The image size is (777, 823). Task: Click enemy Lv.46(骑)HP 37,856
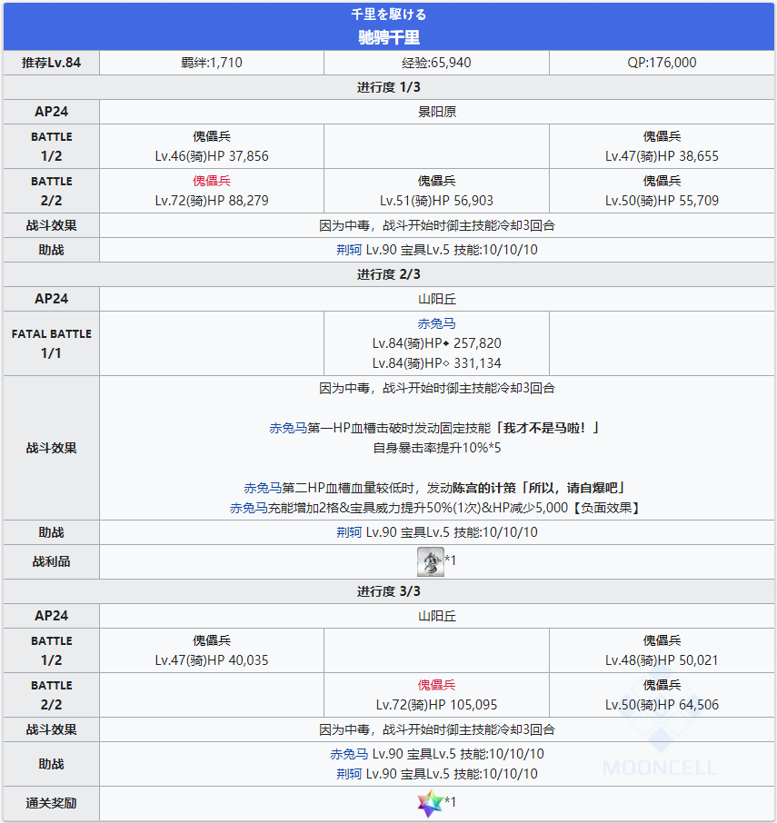(212, 156)
